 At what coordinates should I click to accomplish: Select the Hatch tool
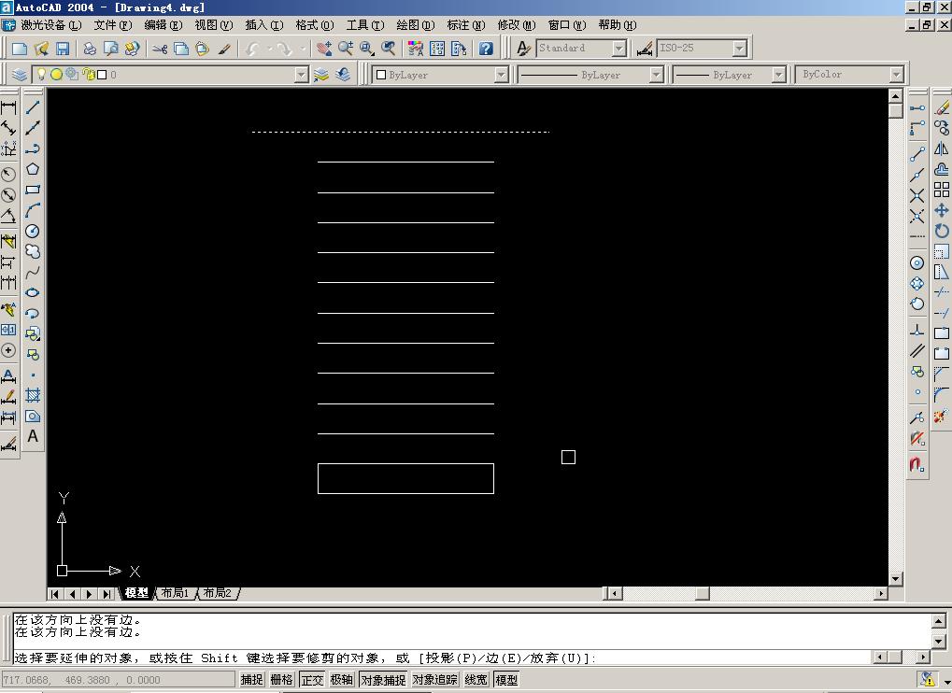coord(33,396)
